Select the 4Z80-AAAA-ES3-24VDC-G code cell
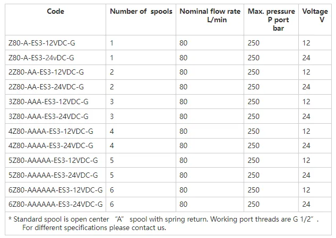The height and width of the screenshot is (238, 336). [x=51, y=145]
